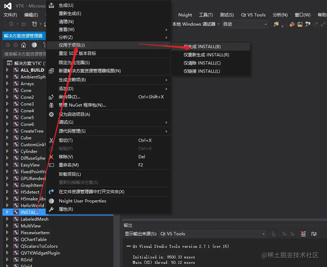The width and height of the screenshot is (327, 267).
Task: Open the 工具(T) menu
Action: click(206, 15)
